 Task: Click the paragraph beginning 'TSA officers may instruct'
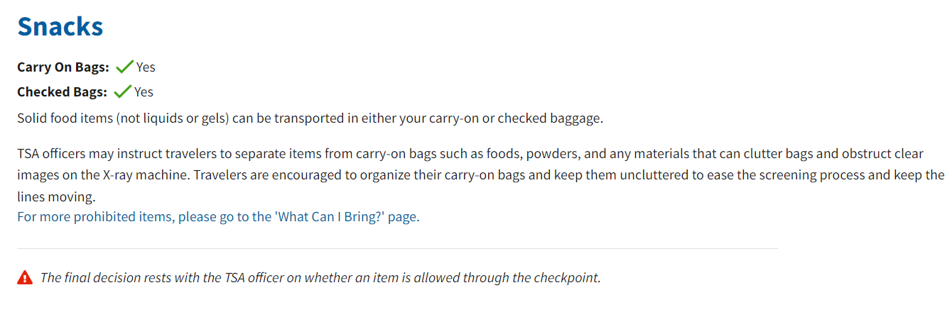[480, 174]
